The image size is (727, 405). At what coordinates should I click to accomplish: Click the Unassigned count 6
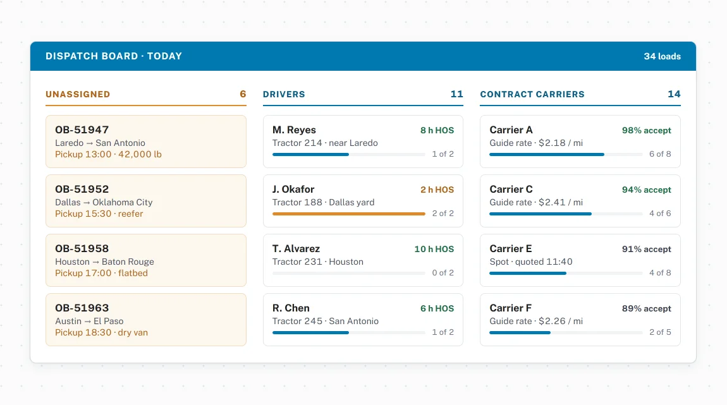243,94
